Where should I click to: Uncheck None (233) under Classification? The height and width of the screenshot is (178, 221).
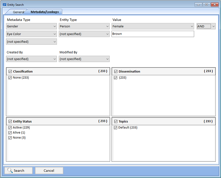point(10,78)
